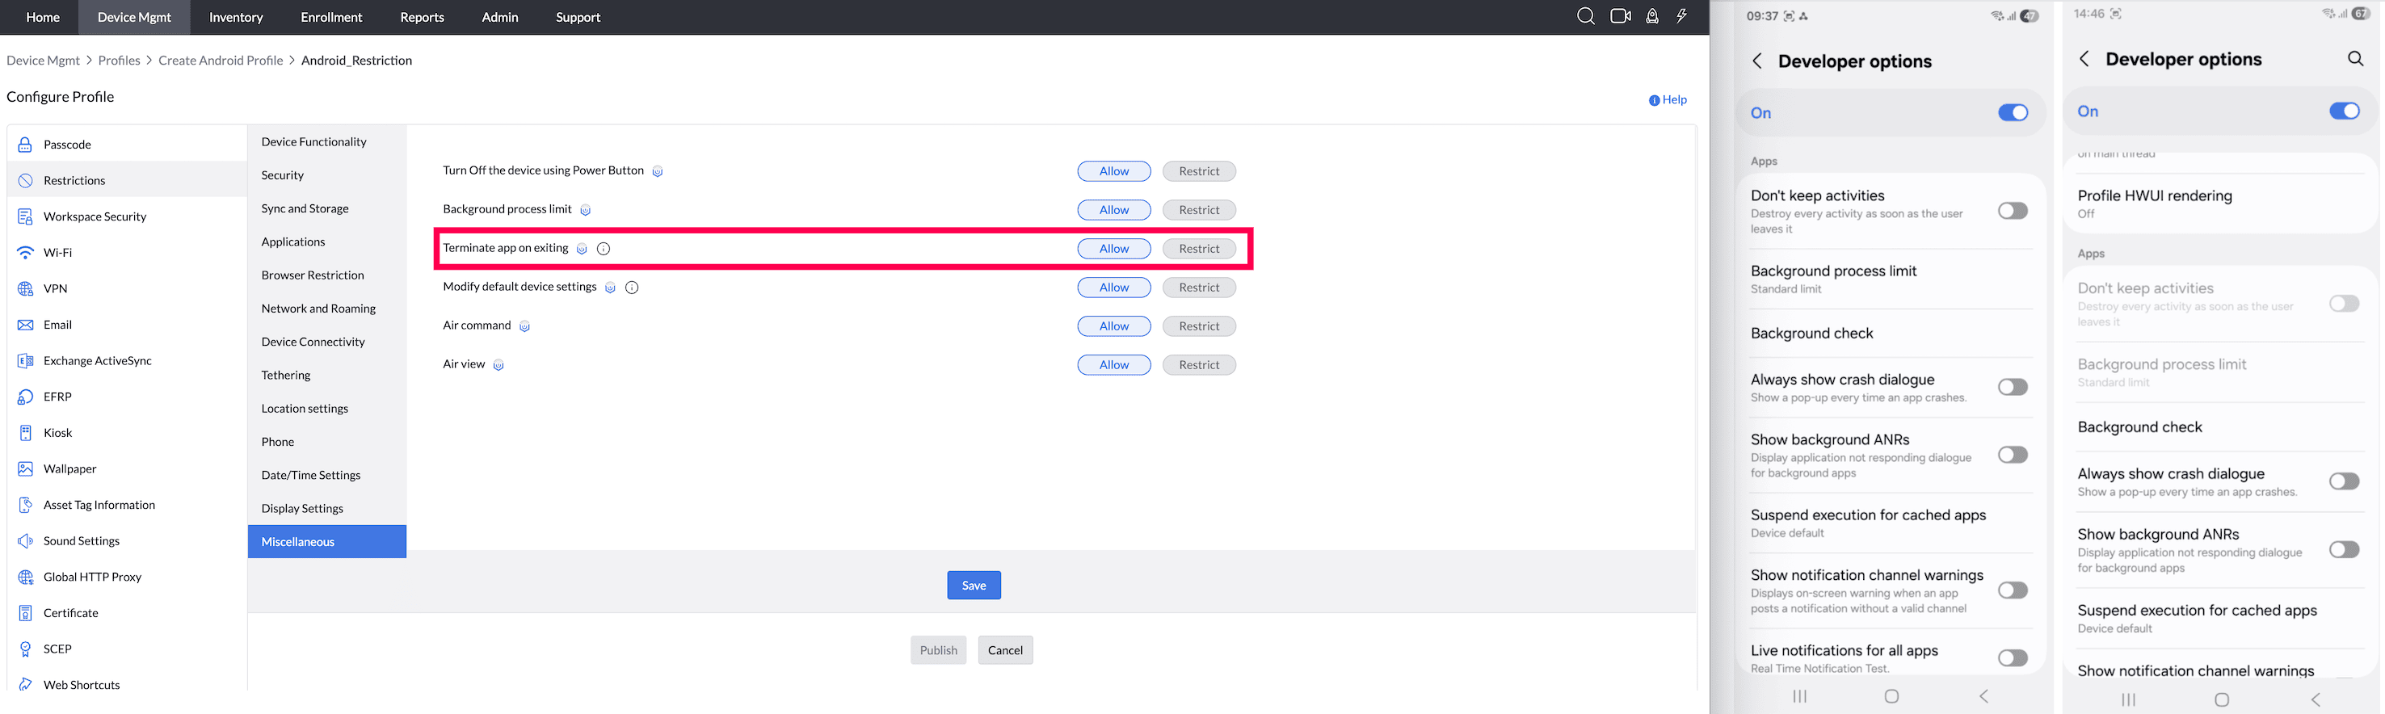Open Background check on right phone
Viewport: 2385px width, 714px height.
click(x=2222, y=427)
